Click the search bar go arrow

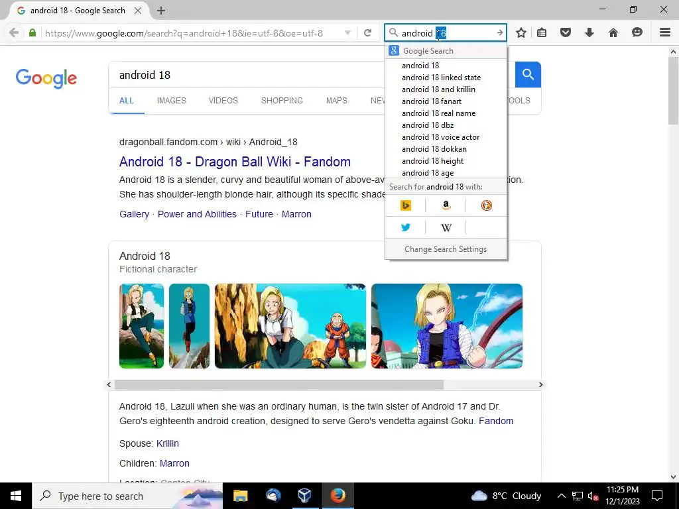pyautogui.click(x=500, y=33)
